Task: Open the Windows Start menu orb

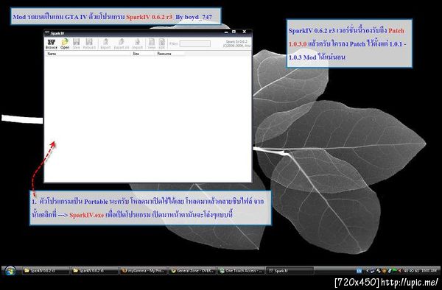Action: coord(10,271)
